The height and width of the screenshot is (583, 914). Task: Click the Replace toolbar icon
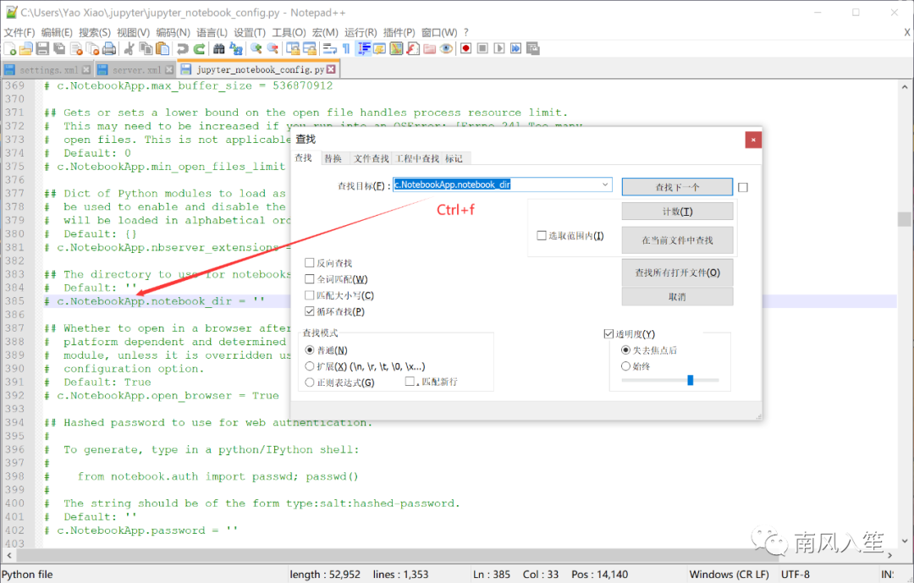pyautogui.click(x=236, y=48)
